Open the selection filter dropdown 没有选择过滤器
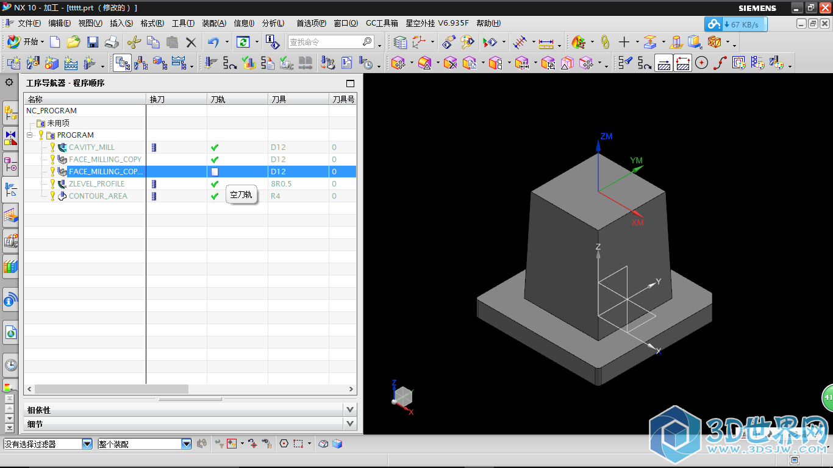The width and height of the screenshot is (833, 468). (x=87, y=444)
